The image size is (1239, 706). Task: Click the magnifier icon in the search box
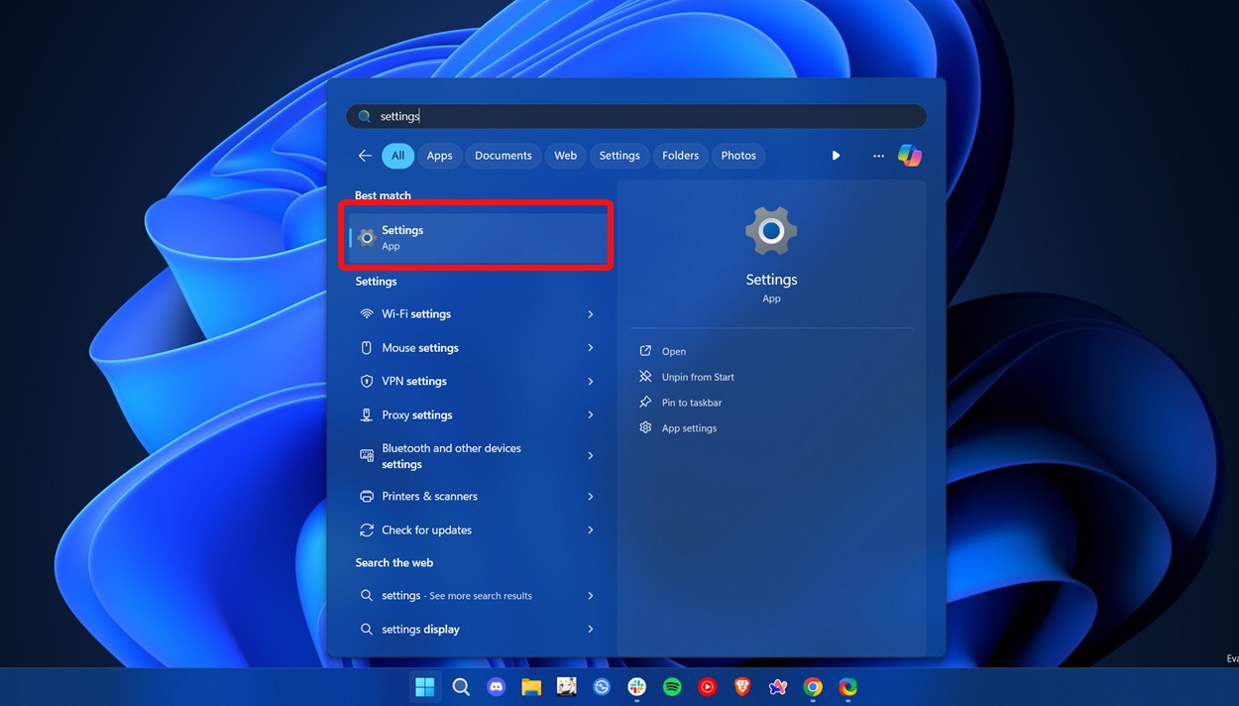click(x=365, y=116)
